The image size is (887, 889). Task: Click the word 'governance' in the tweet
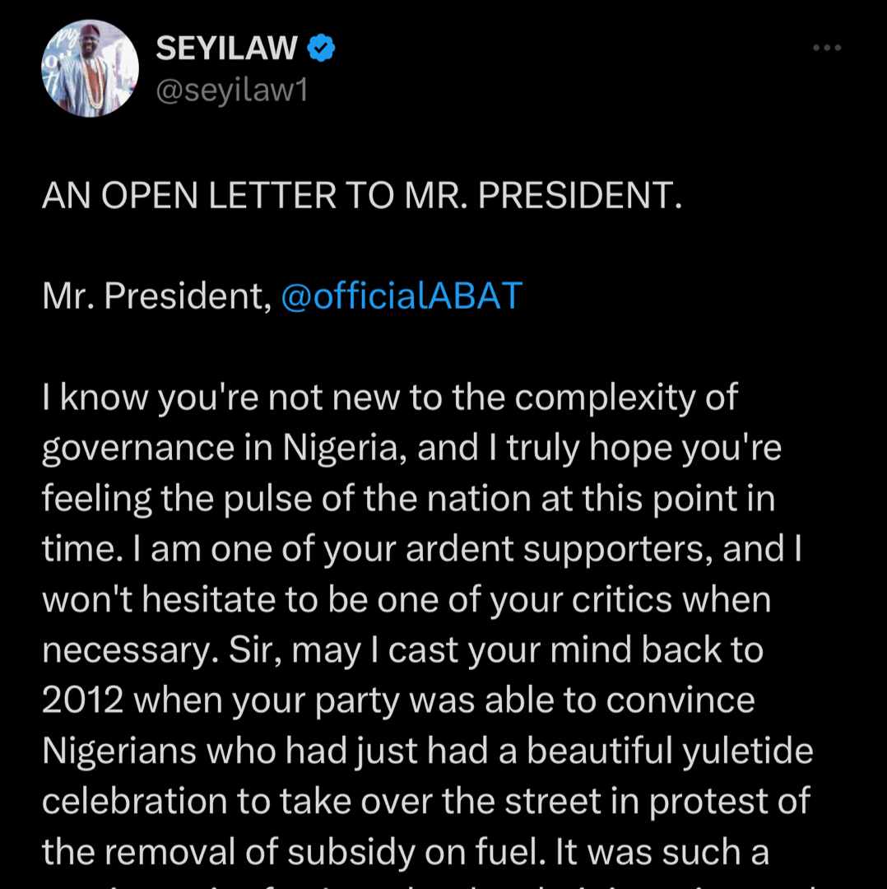coord(137,449)
